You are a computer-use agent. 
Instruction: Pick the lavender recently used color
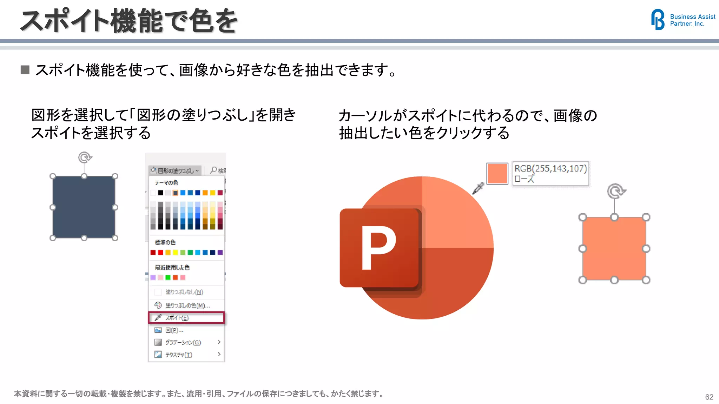coord(153,277)
